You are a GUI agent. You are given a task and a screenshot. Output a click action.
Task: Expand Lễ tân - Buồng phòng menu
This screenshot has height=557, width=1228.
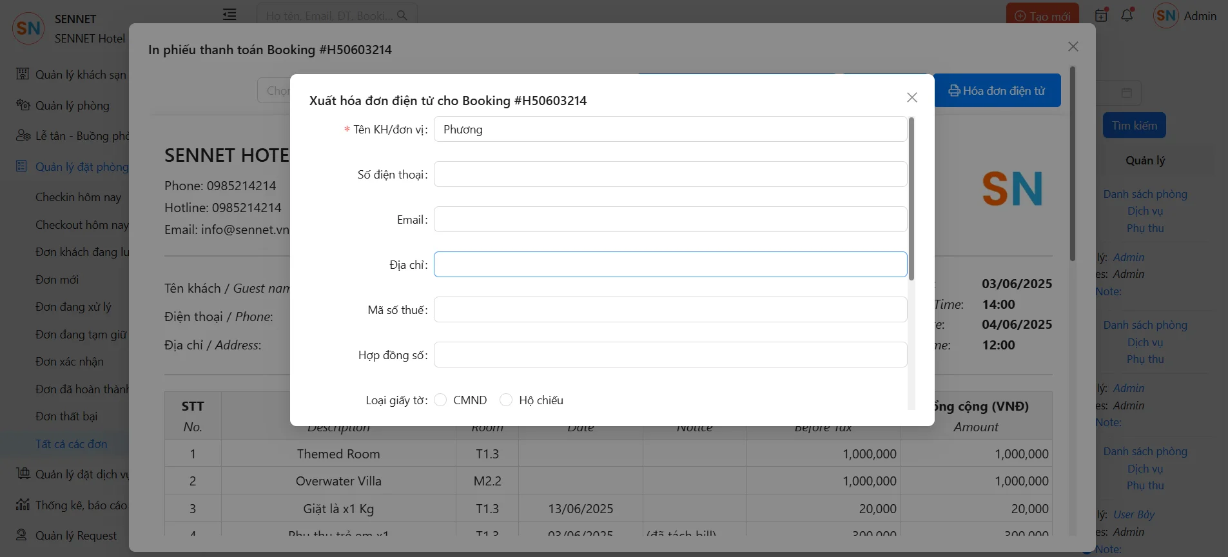[x=82, y=136]
